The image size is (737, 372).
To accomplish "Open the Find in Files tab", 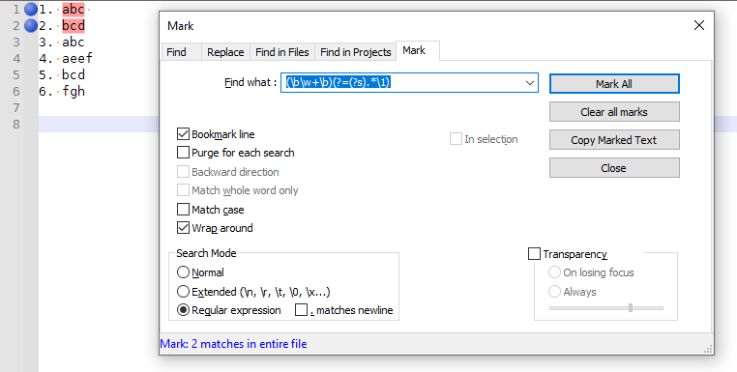I will [282, 52].
